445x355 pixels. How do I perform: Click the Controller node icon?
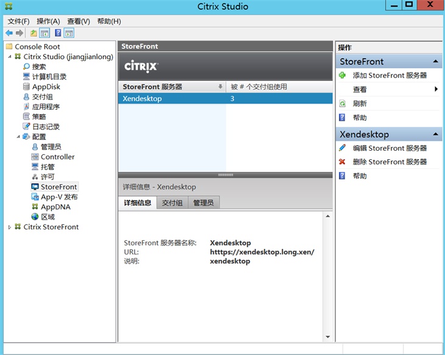(x=35, y=157)
